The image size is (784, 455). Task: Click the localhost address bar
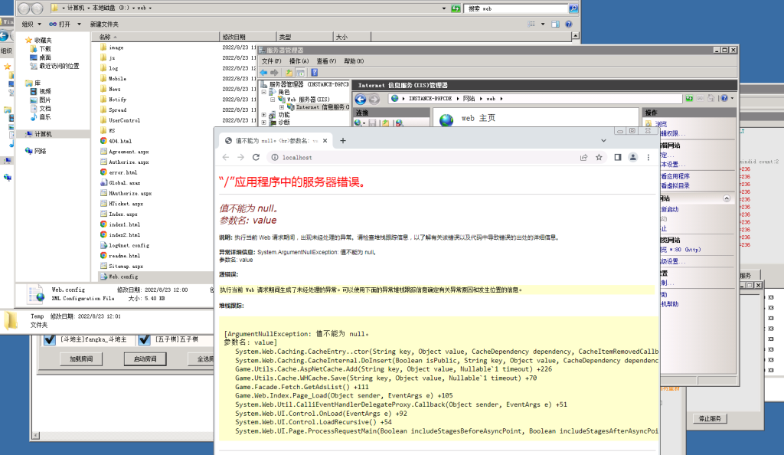coord(421,157)
